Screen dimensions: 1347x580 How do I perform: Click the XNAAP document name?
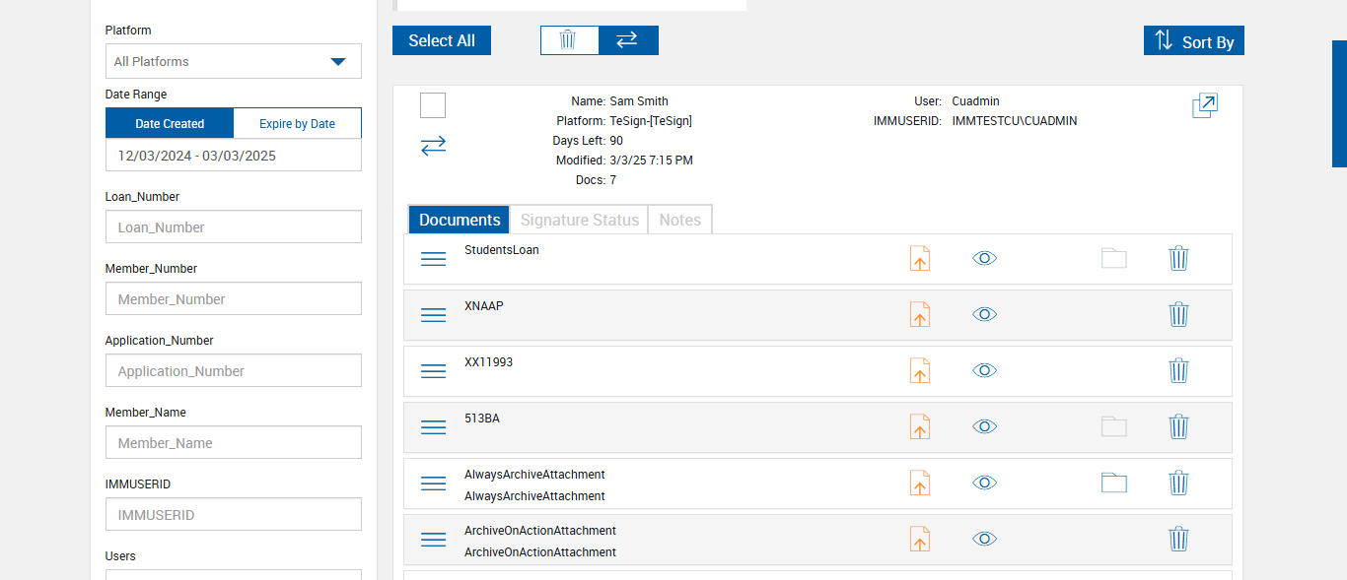point(484,306)
